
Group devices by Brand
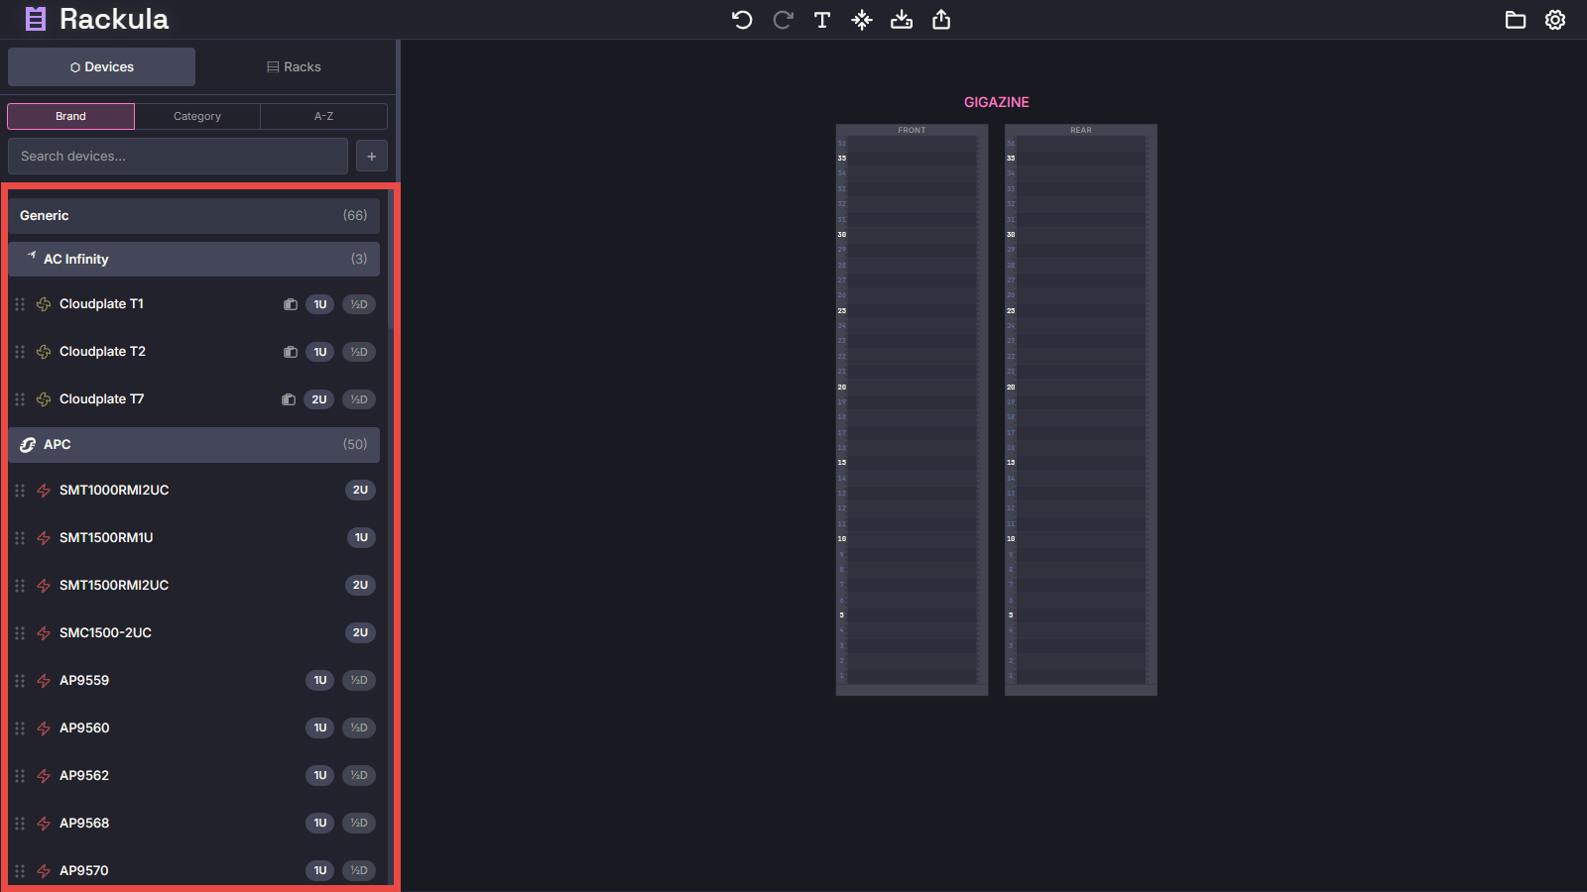(70, 116)
